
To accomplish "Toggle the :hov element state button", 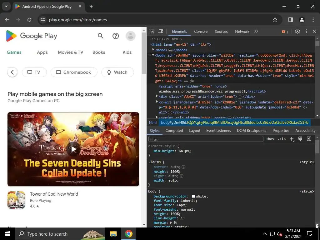I will click(270, 139).
